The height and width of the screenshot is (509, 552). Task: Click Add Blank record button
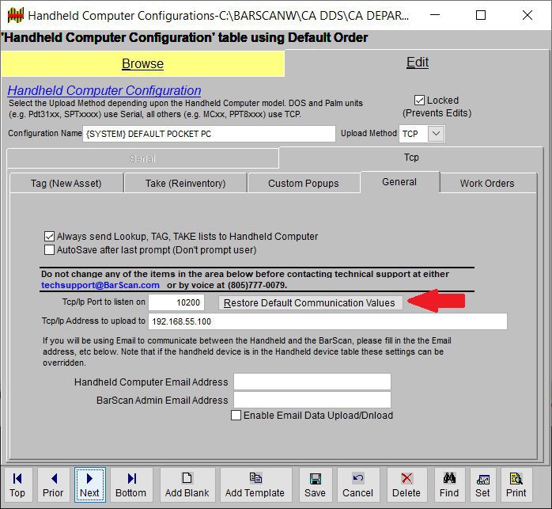(x=187, y=484)
